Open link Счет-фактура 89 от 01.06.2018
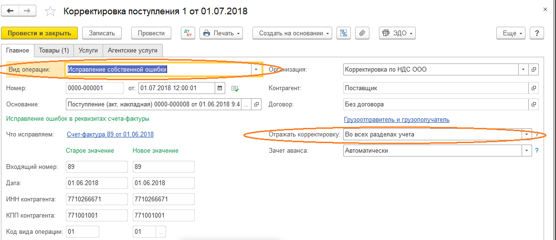Image resolution: width=556 pixels, height=240 pixels. coord(110,135)
